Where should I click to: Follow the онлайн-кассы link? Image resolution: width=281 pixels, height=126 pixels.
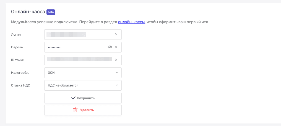pos(131,22)
